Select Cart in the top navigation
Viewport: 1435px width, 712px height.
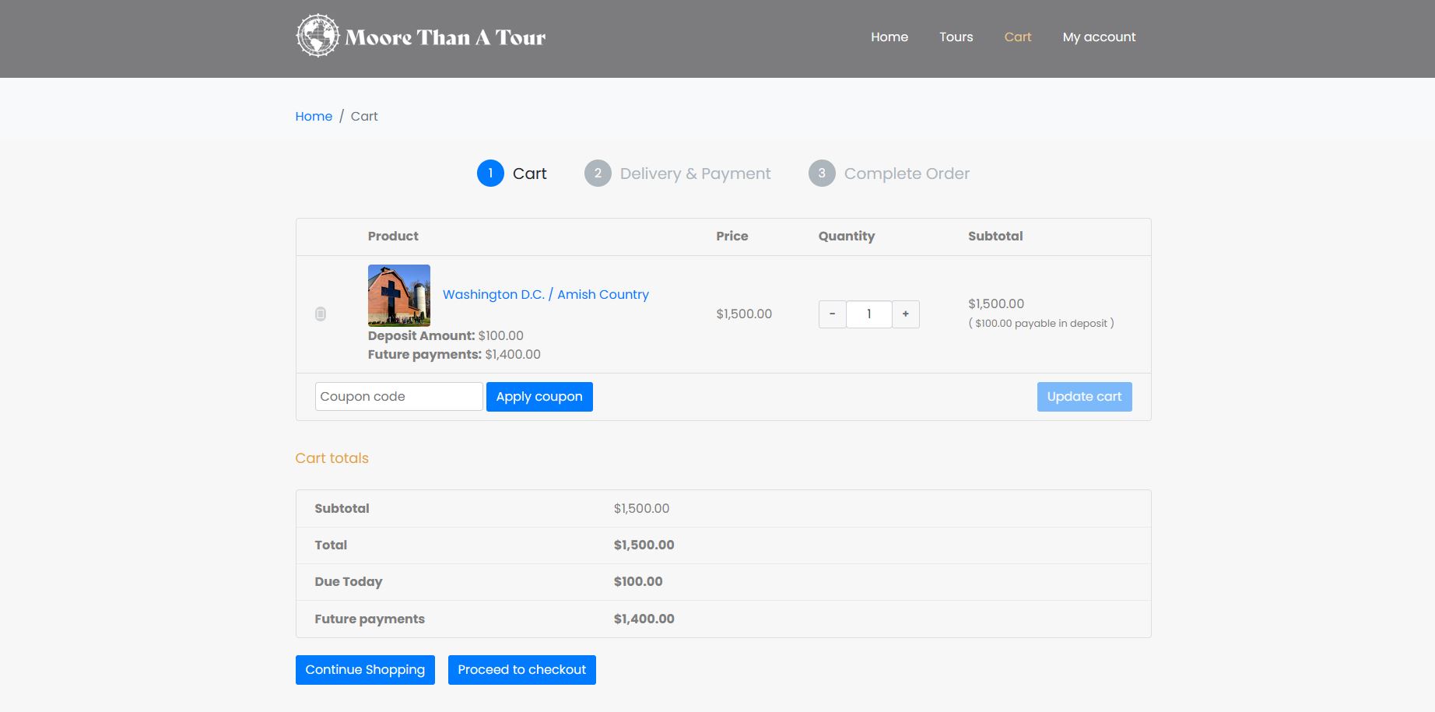pyautogui.click(x=1017, y=37)
